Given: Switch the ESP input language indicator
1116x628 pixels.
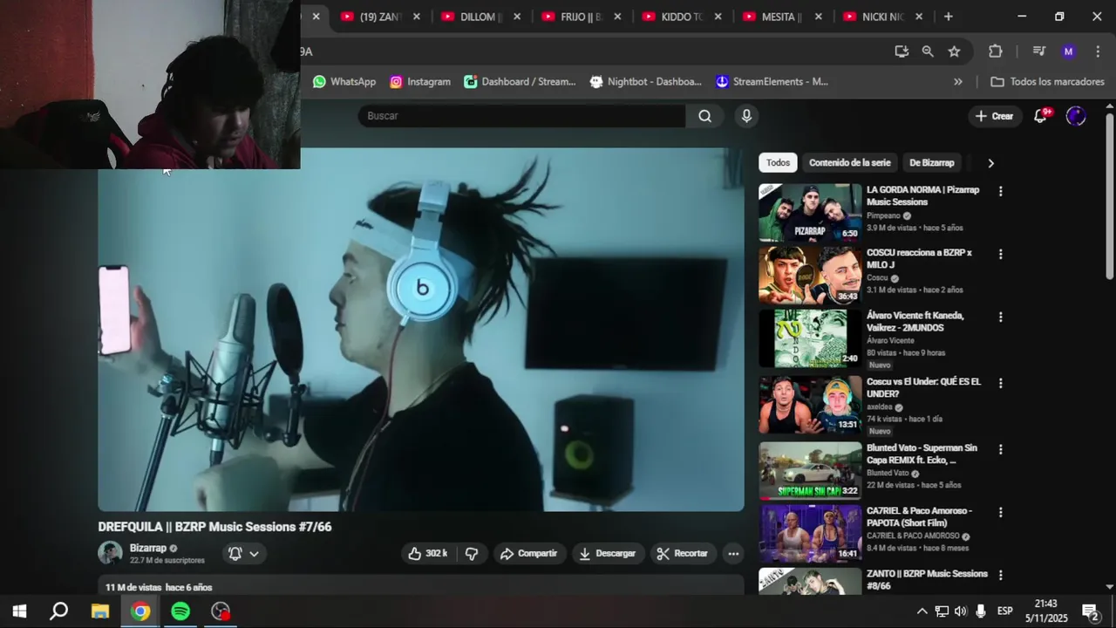Looking at the screenshot, I should [1004, 611].
